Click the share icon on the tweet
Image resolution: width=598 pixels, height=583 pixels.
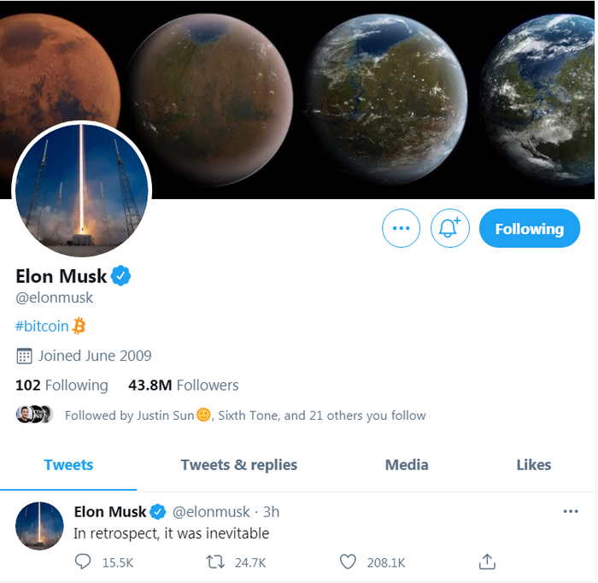pos(487,562)
